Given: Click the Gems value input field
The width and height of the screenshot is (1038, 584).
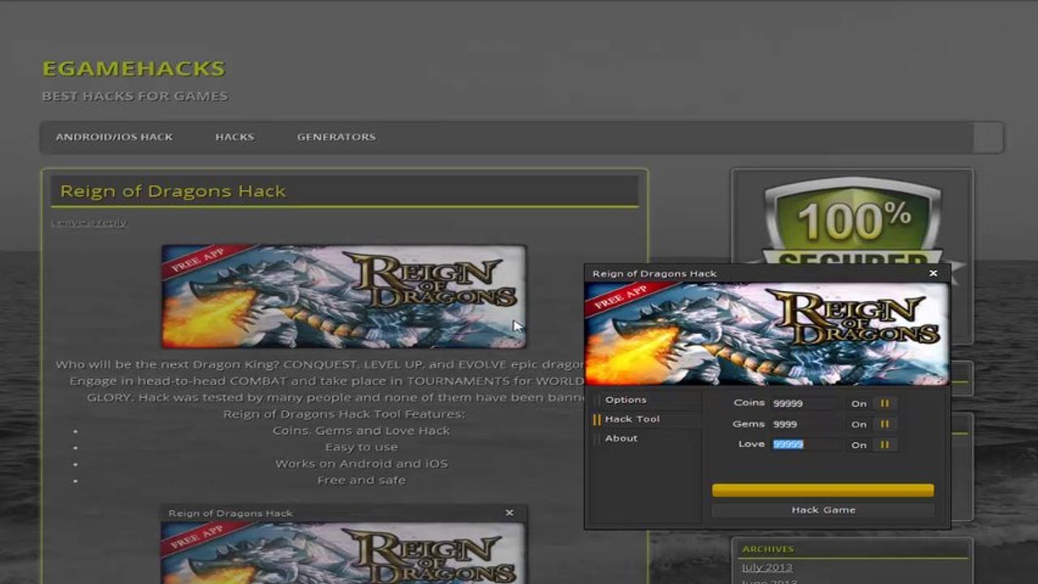Looking at the screenshot, I should click(806, 424).
